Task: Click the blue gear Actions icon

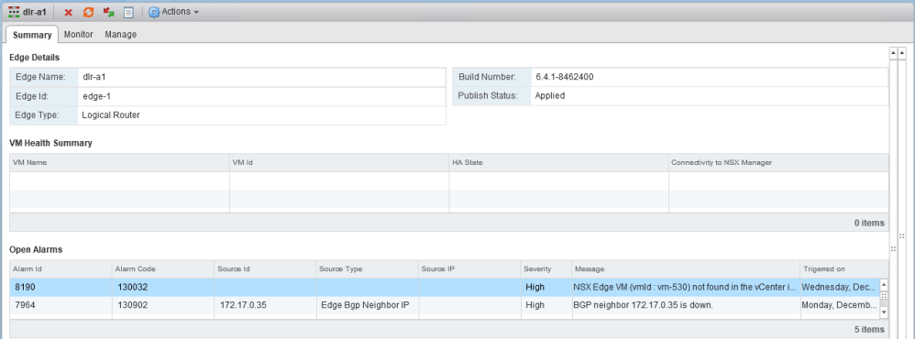Action: point(154,12)
